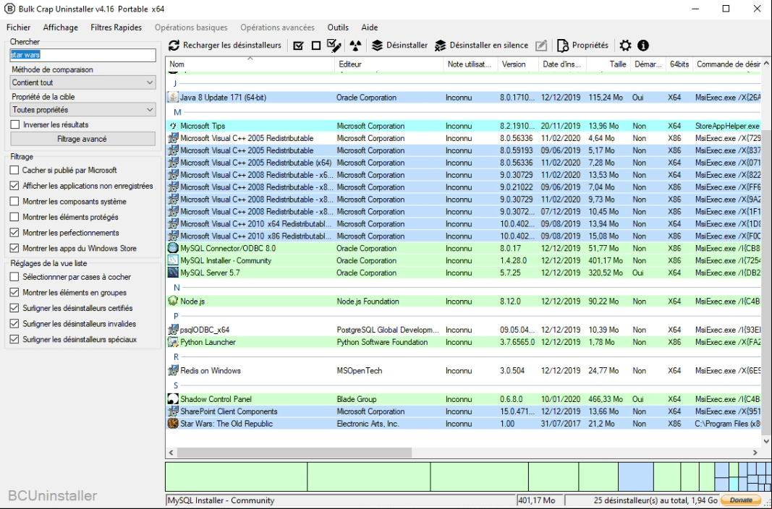772x509 pixels.
Task: Open the Filtres Rapides menu
Action: click(116, 27)
